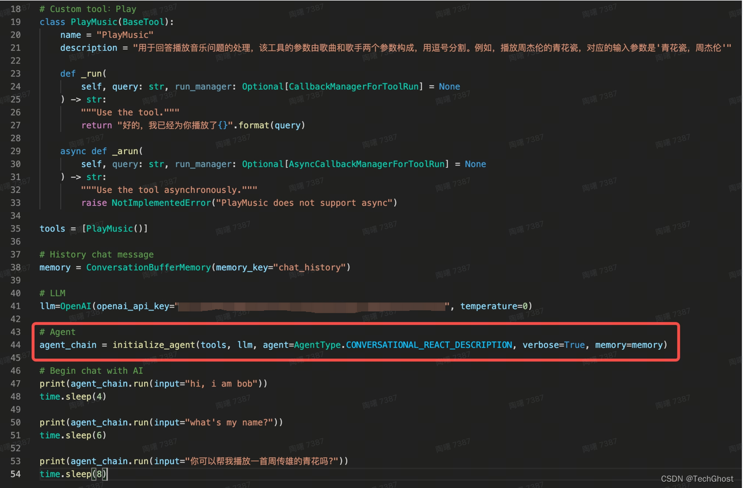Click the 'Use the tool.' docstring on line 26
The width and height of the screenshot is (743, 488).
[x=130, y=112]
